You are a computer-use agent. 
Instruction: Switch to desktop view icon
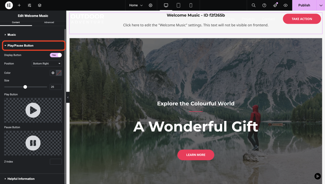pos(166,5)
